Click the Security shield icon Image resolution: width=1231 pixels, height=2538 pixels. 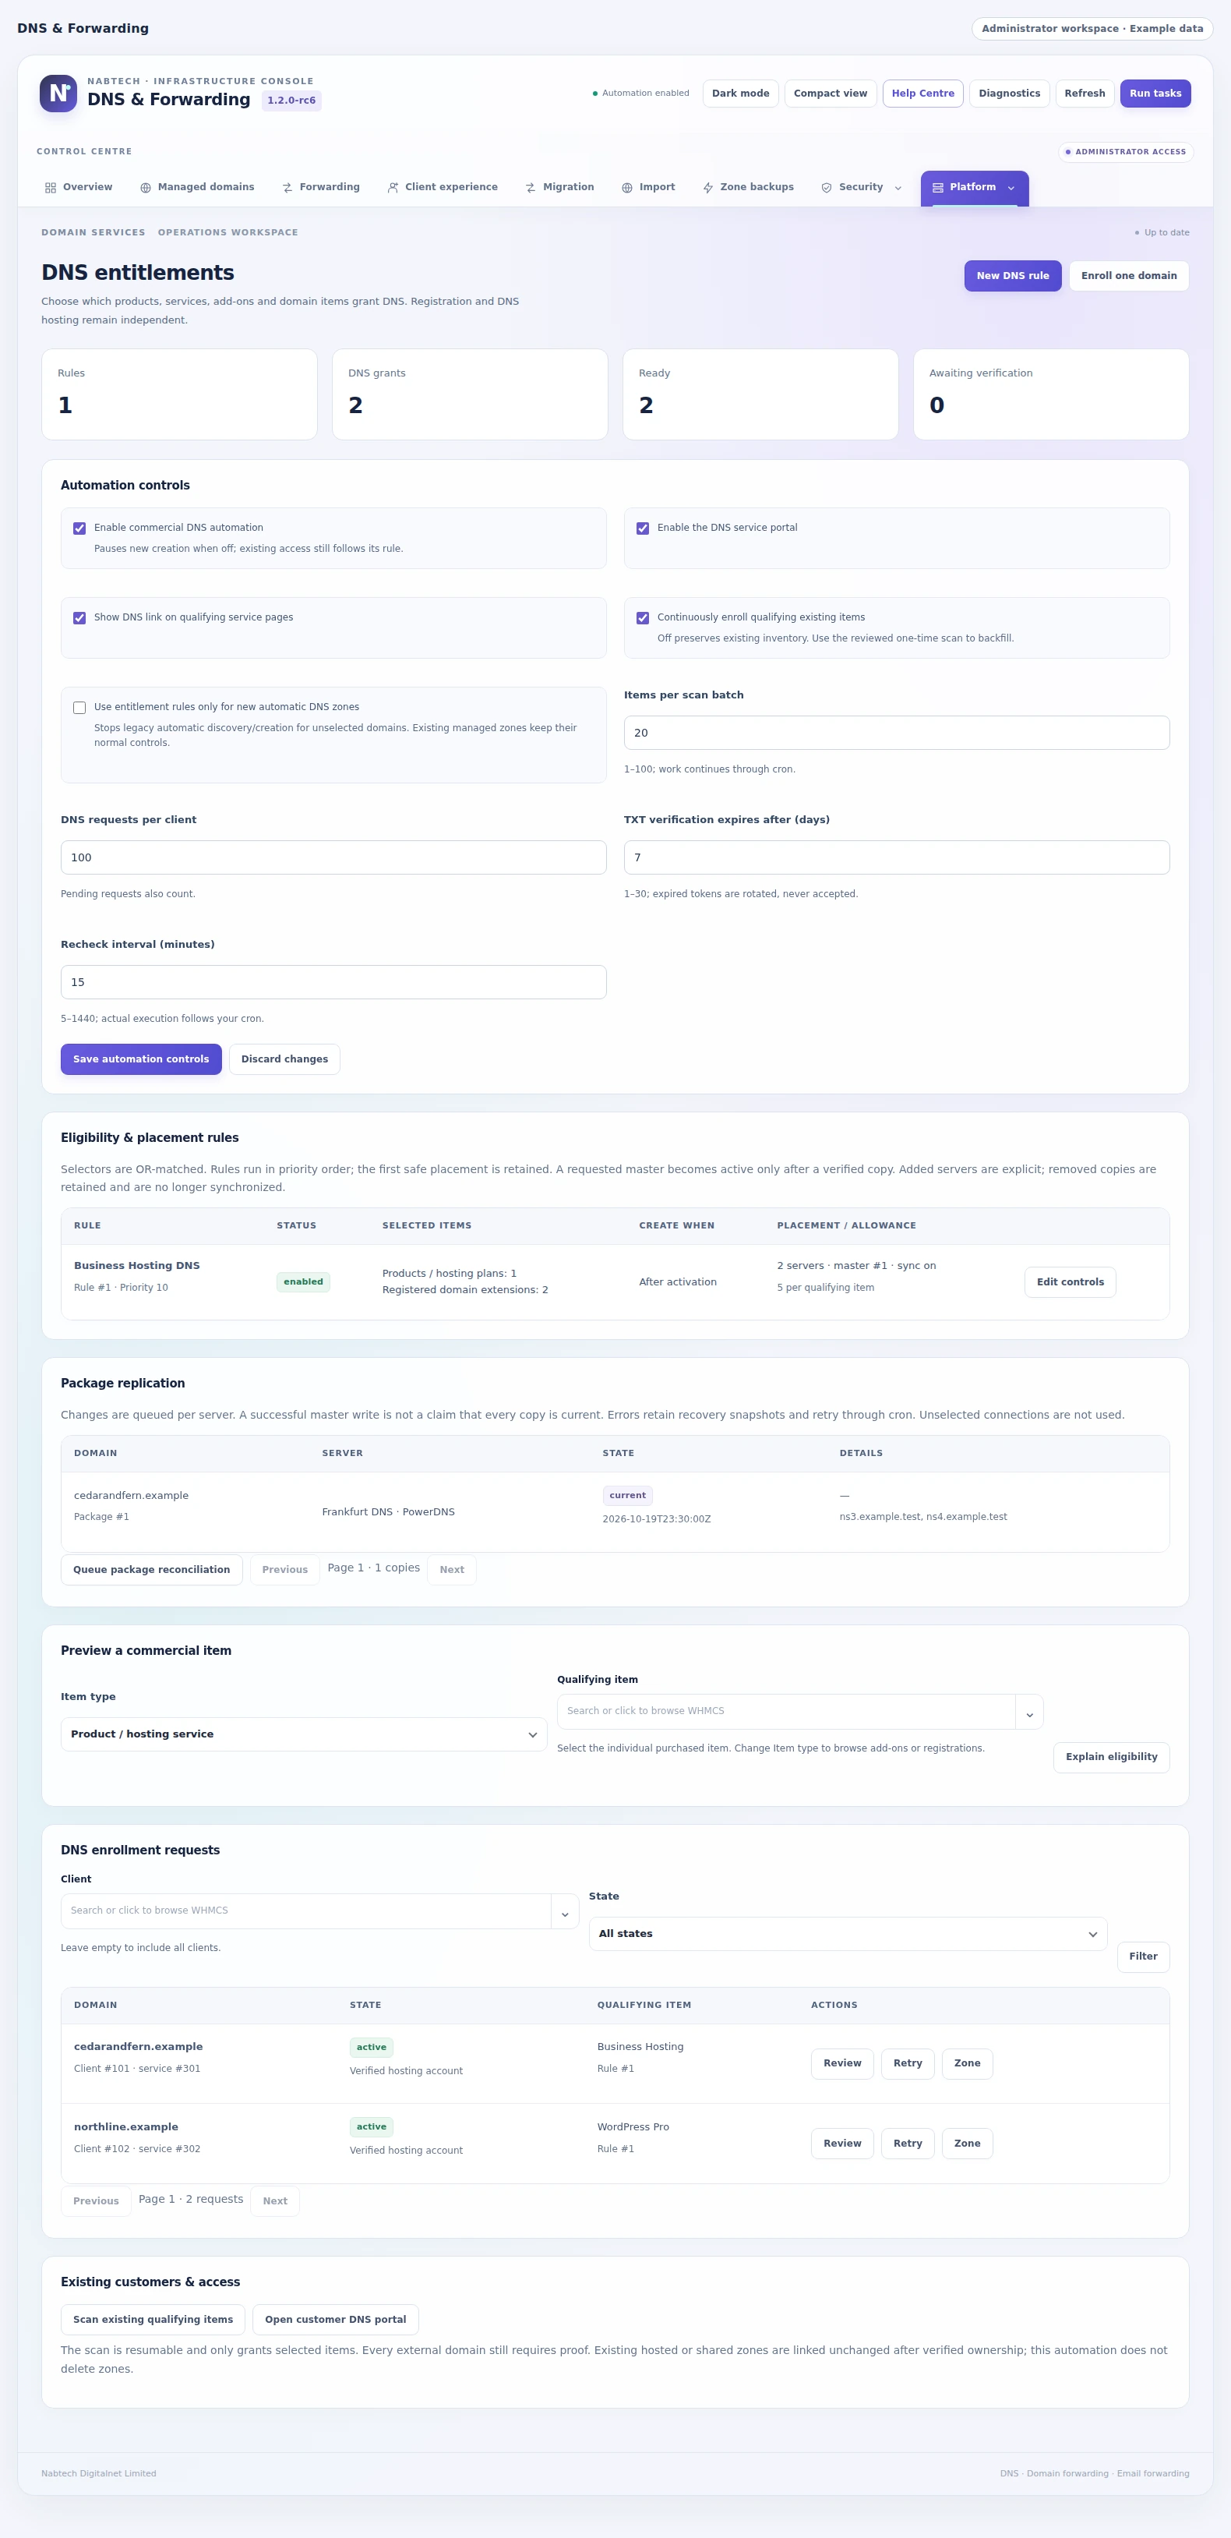[x=827, y=188]
